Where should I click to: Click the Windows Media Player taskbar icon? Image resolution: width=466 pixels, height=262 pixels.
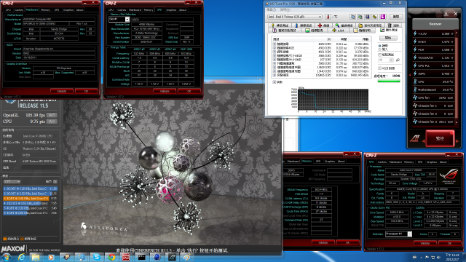click(51, 257)
